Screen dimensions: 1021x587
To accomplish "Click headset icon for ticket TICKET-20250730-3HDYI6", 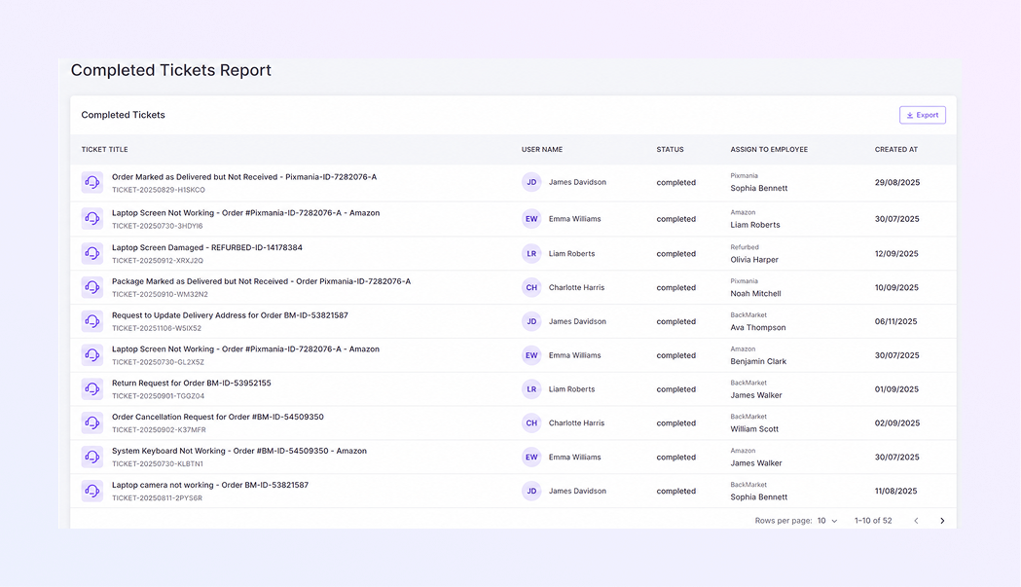I will [91, 218].
